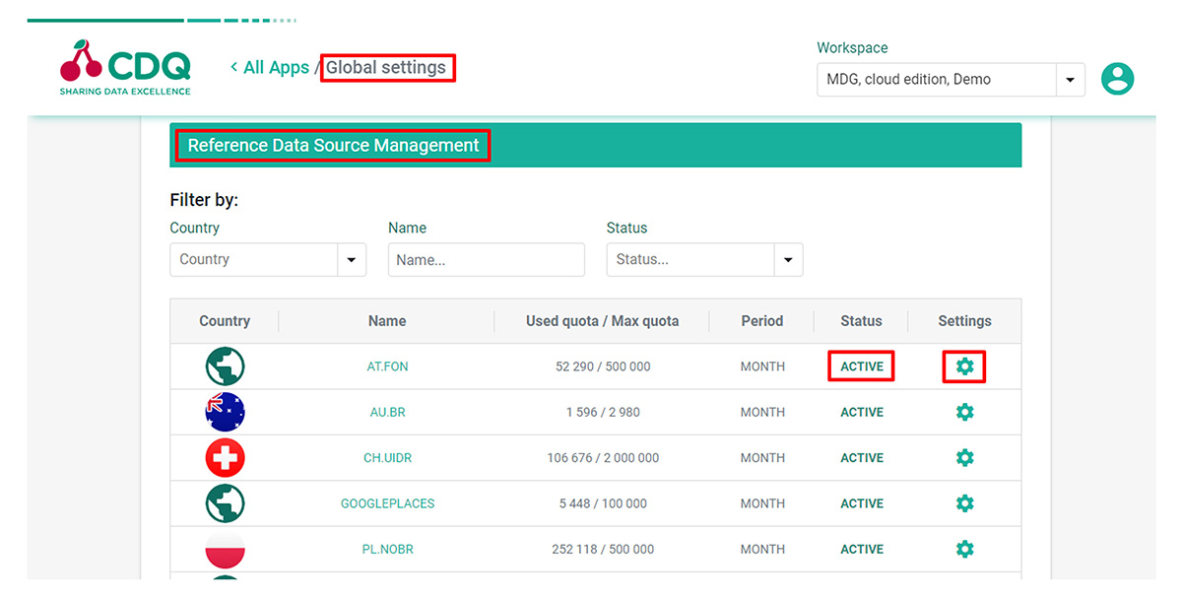
Task: Click the Period column header
Action: 762,321
